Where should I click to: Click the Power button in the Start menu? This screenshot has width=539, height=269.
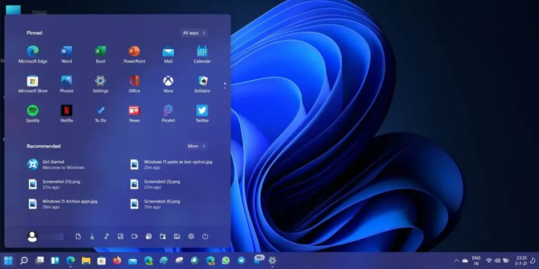(205, 236)
